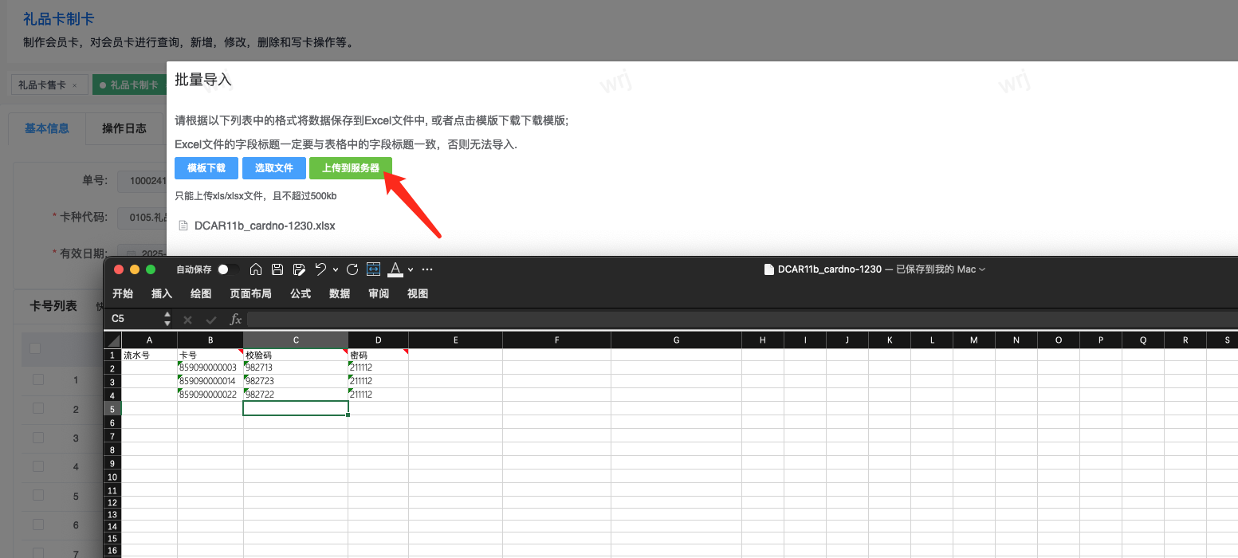Open the 插入 ribbon tab
Image resolution: width=1238 pixels, height=558 pixels.
tap(162, 293)
